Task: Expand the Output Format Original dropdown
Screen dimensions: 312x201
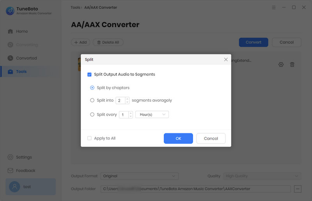Action: click(x=140, y=176)
